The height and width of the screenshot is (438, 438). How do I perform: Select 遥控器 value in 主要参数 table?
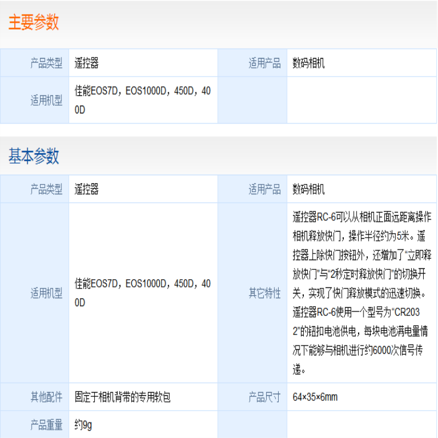click(x=87, y=64)
